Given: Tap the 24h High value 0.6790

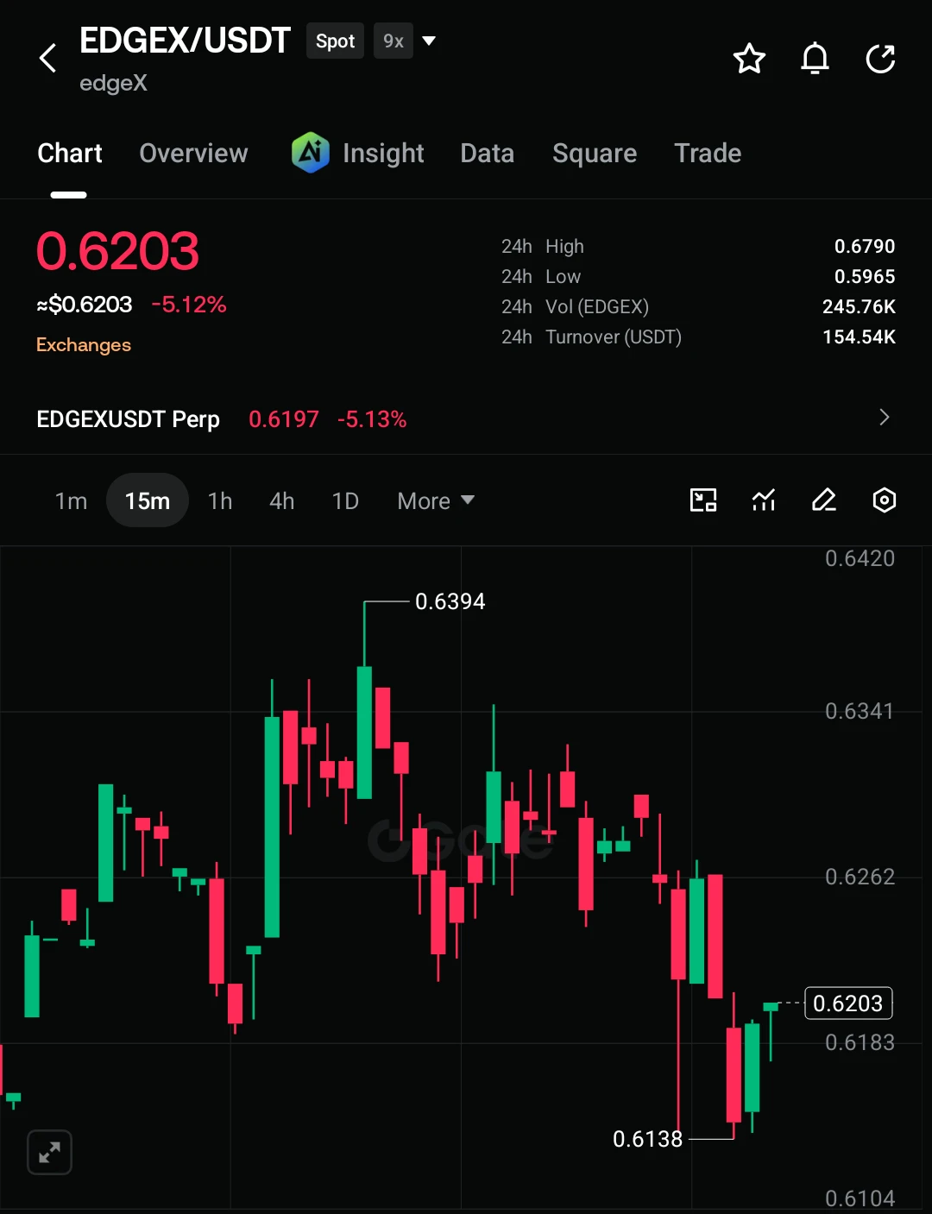Looking at the screenshot, I should tap(865, 246).
